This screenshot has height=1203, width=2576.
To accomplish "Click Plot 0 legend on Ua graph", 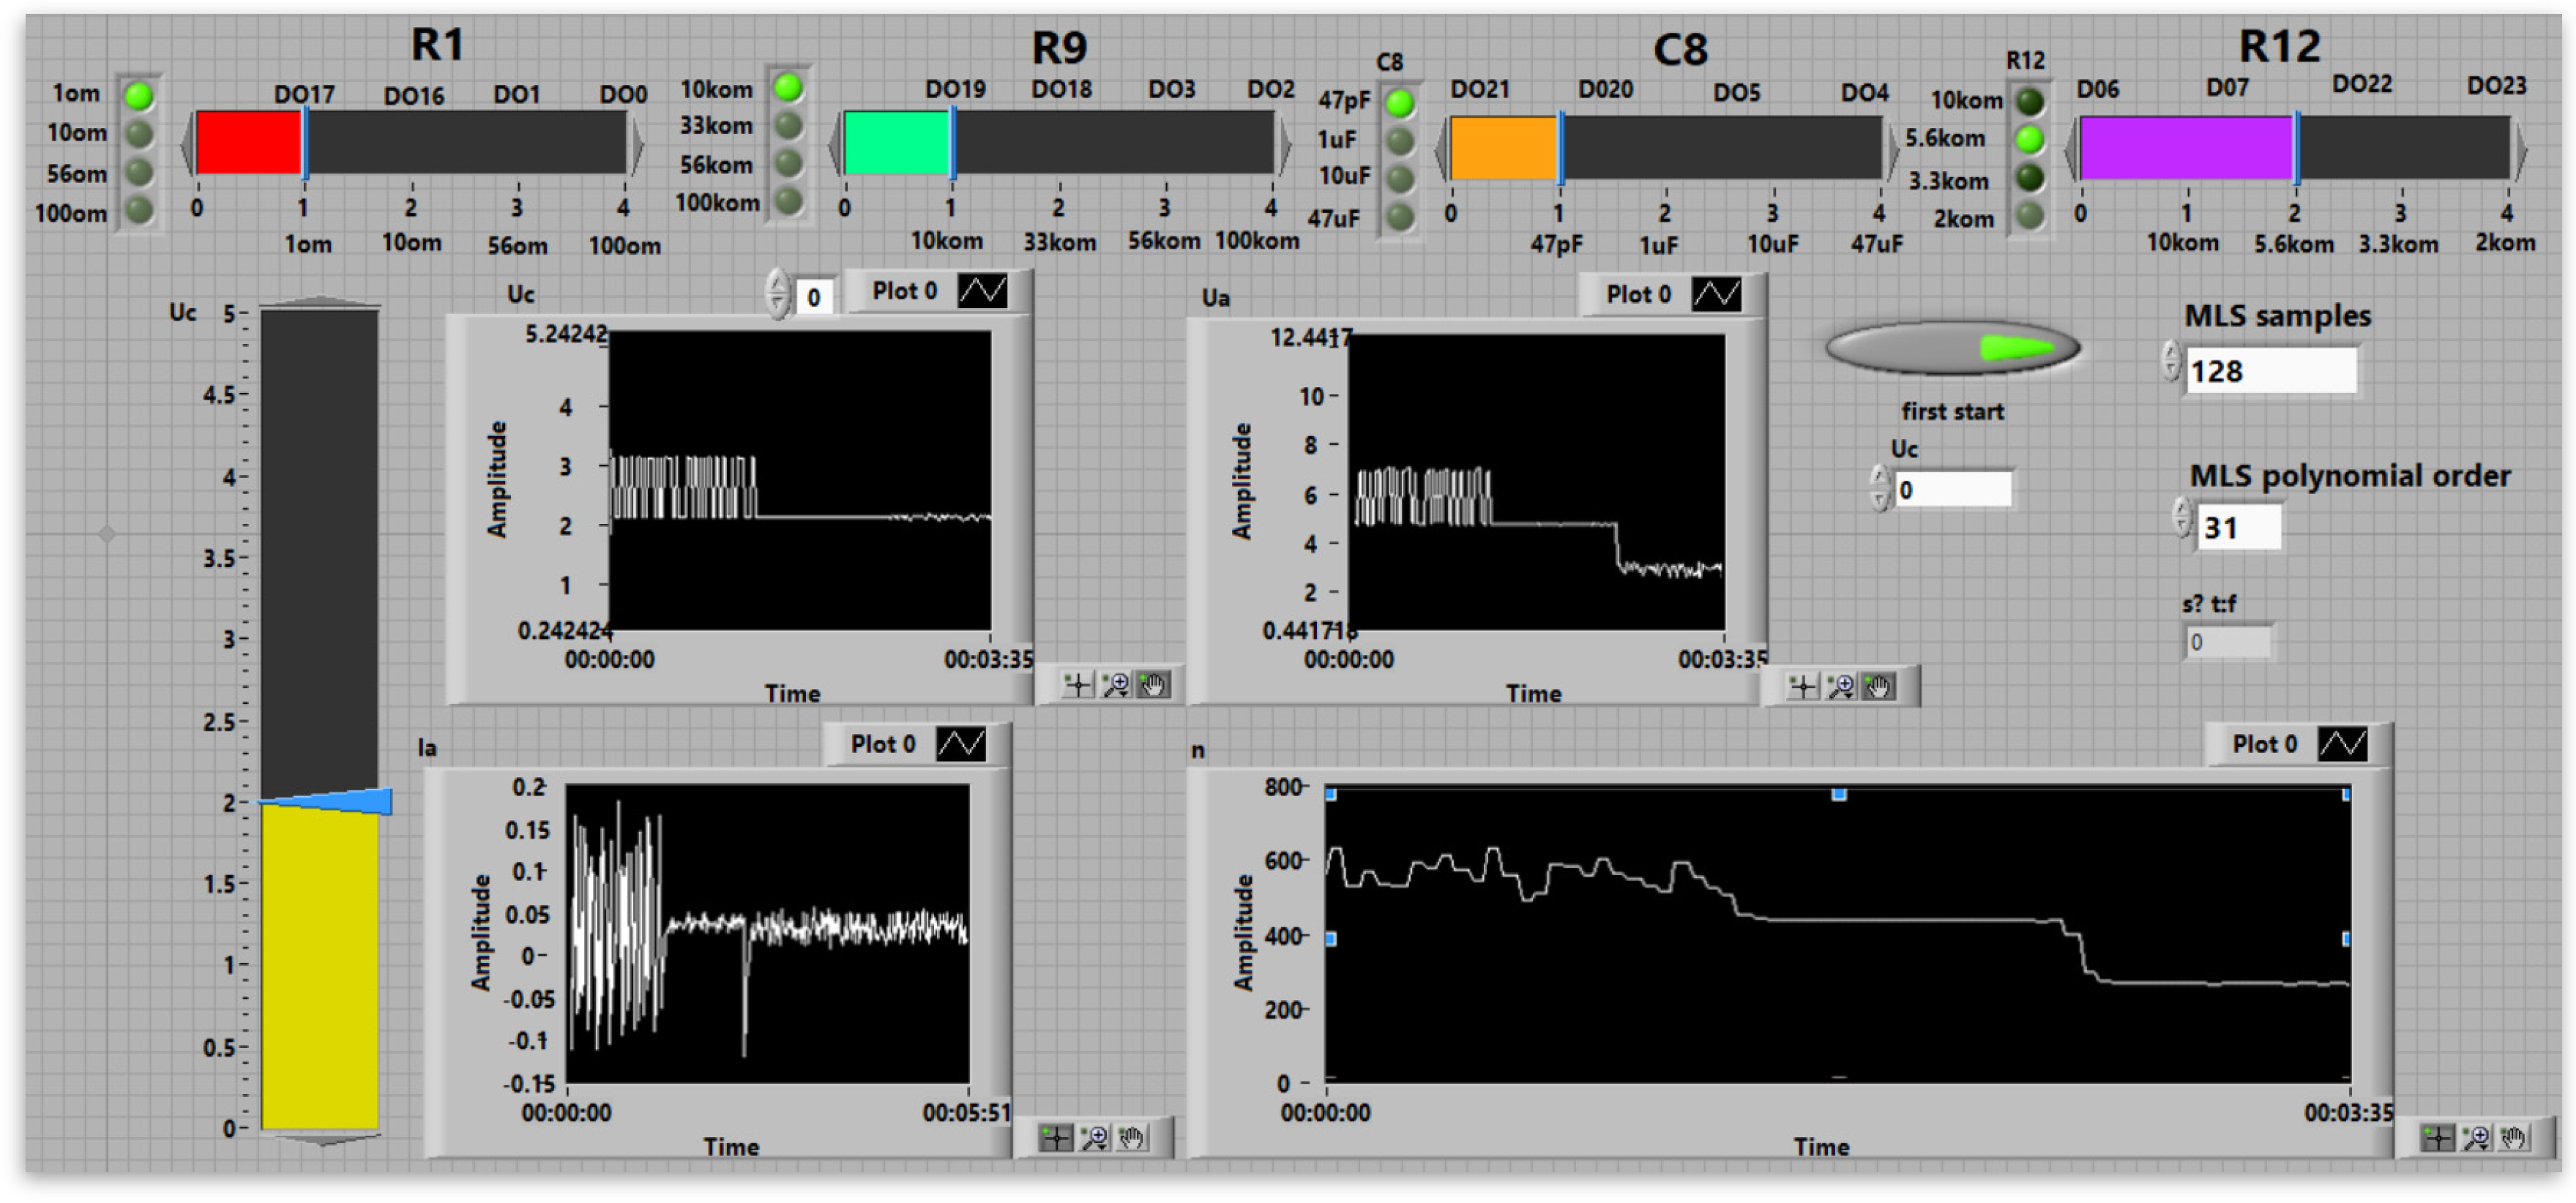I will point(1638,294).
